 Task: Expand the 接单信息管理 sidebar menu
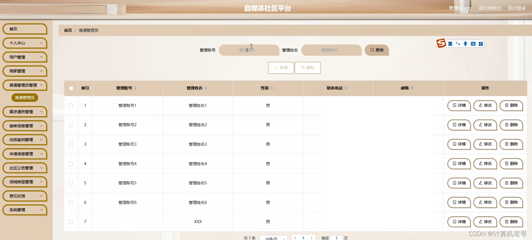point(25,126)
